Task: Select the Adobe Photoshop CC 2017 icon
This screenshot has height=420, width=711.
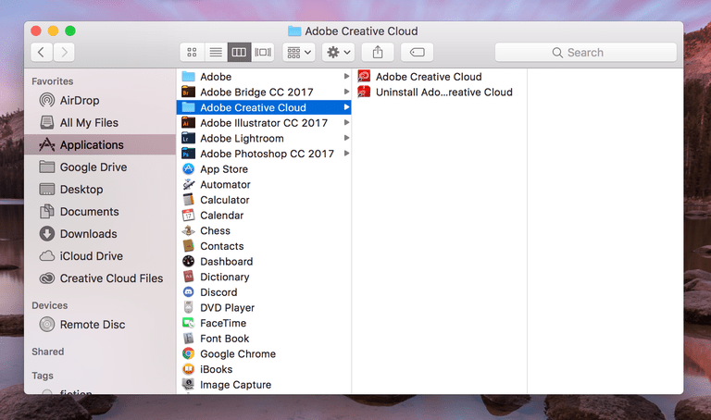Action: [188, 154]
